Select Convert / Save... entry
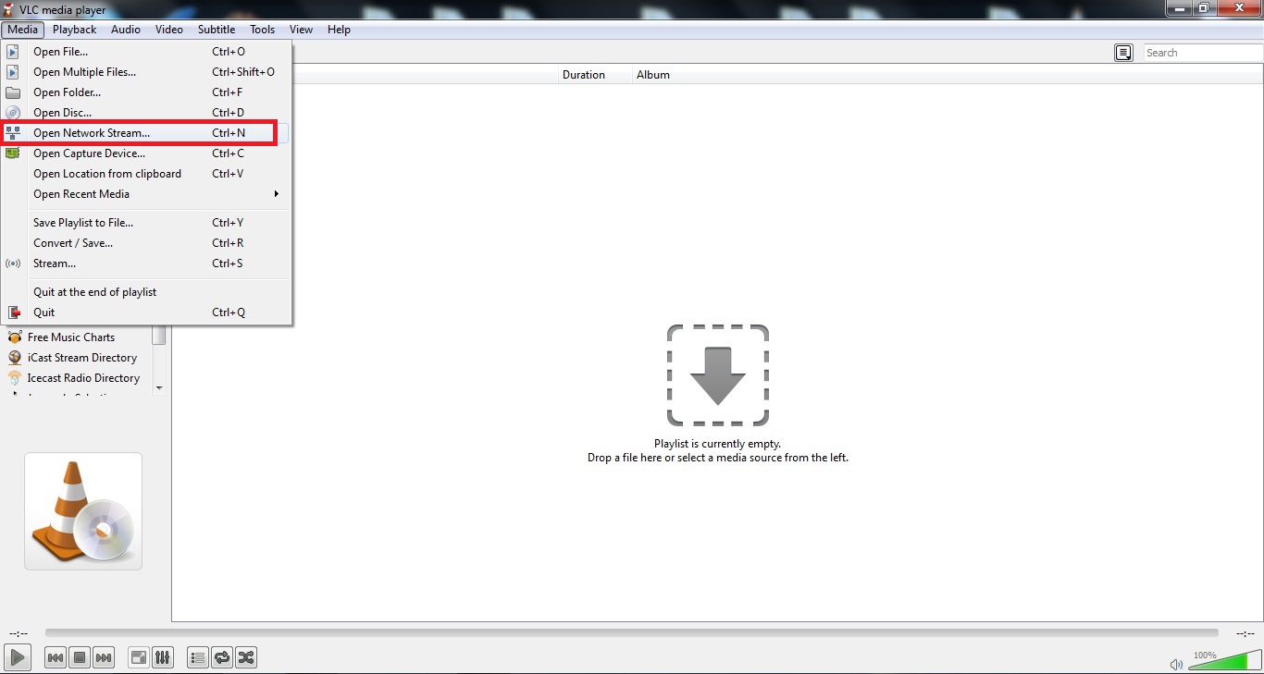1264x674 pixels. 146,243
